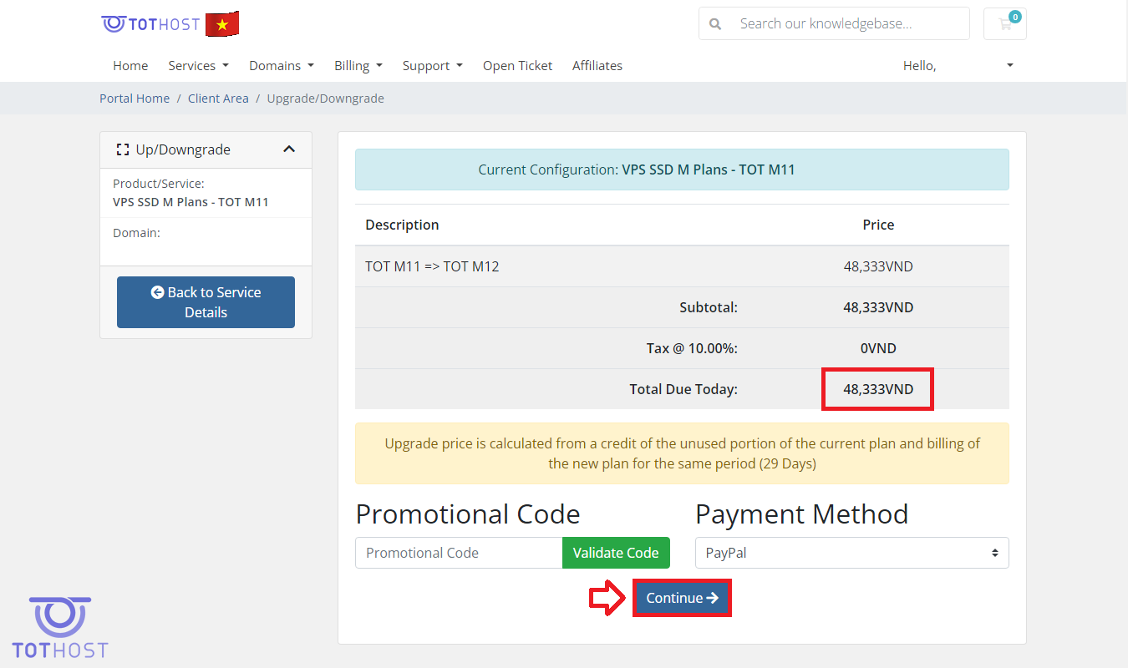Image resolution: width=1128 pixels, height=668 pixels.
Task: Open the Payment Method PayPal dropdown
Action: coord(851,553)
